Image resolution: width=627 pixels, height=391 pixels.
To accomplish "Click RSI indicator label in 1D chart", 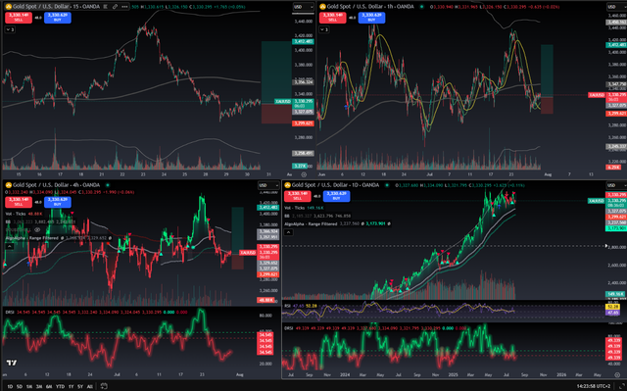I will (287, 306).
